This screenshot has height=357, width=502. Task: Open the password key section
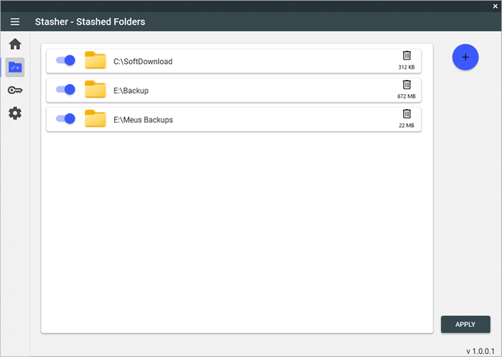15,90
